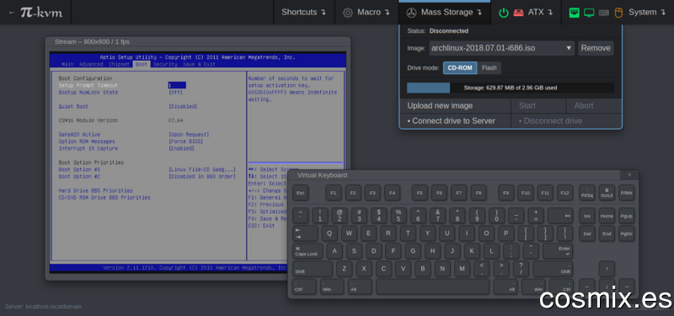Open the ATX menu
674x316 pixels.
coord(526,12)
